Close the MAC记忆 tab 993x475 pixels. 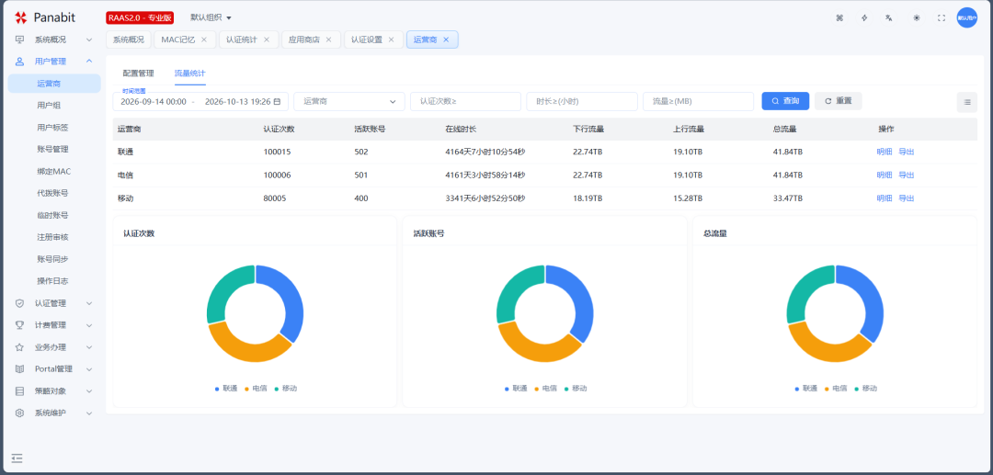204,40
